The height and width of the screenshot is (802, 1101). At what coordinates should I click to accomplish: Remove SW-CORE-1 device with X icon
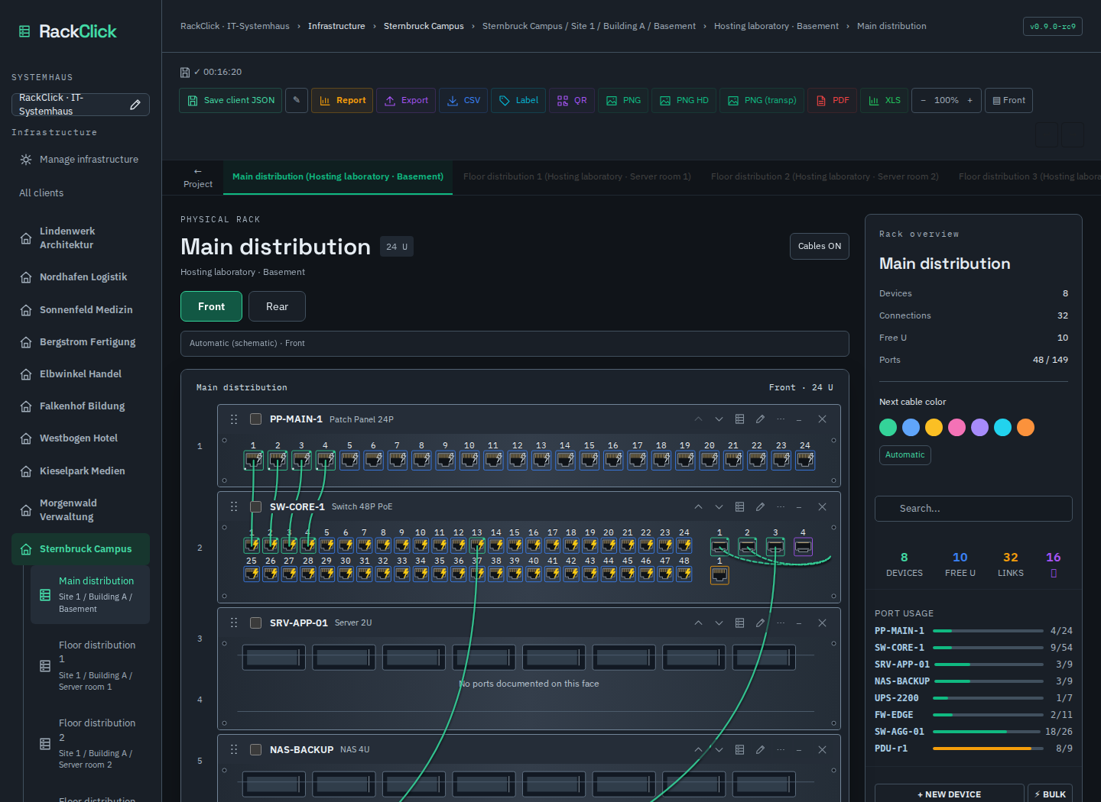pyautogui.click(x=822, y=507)
